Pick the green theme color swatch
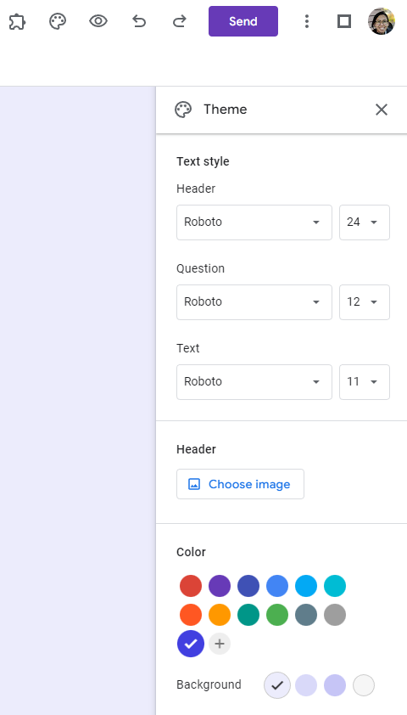Viewport: 407px width, 715px height. tap(277, 615)
